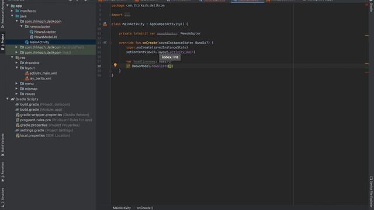Open the NewsAdapter class file
374x210 pixels.
click(45, 32)
